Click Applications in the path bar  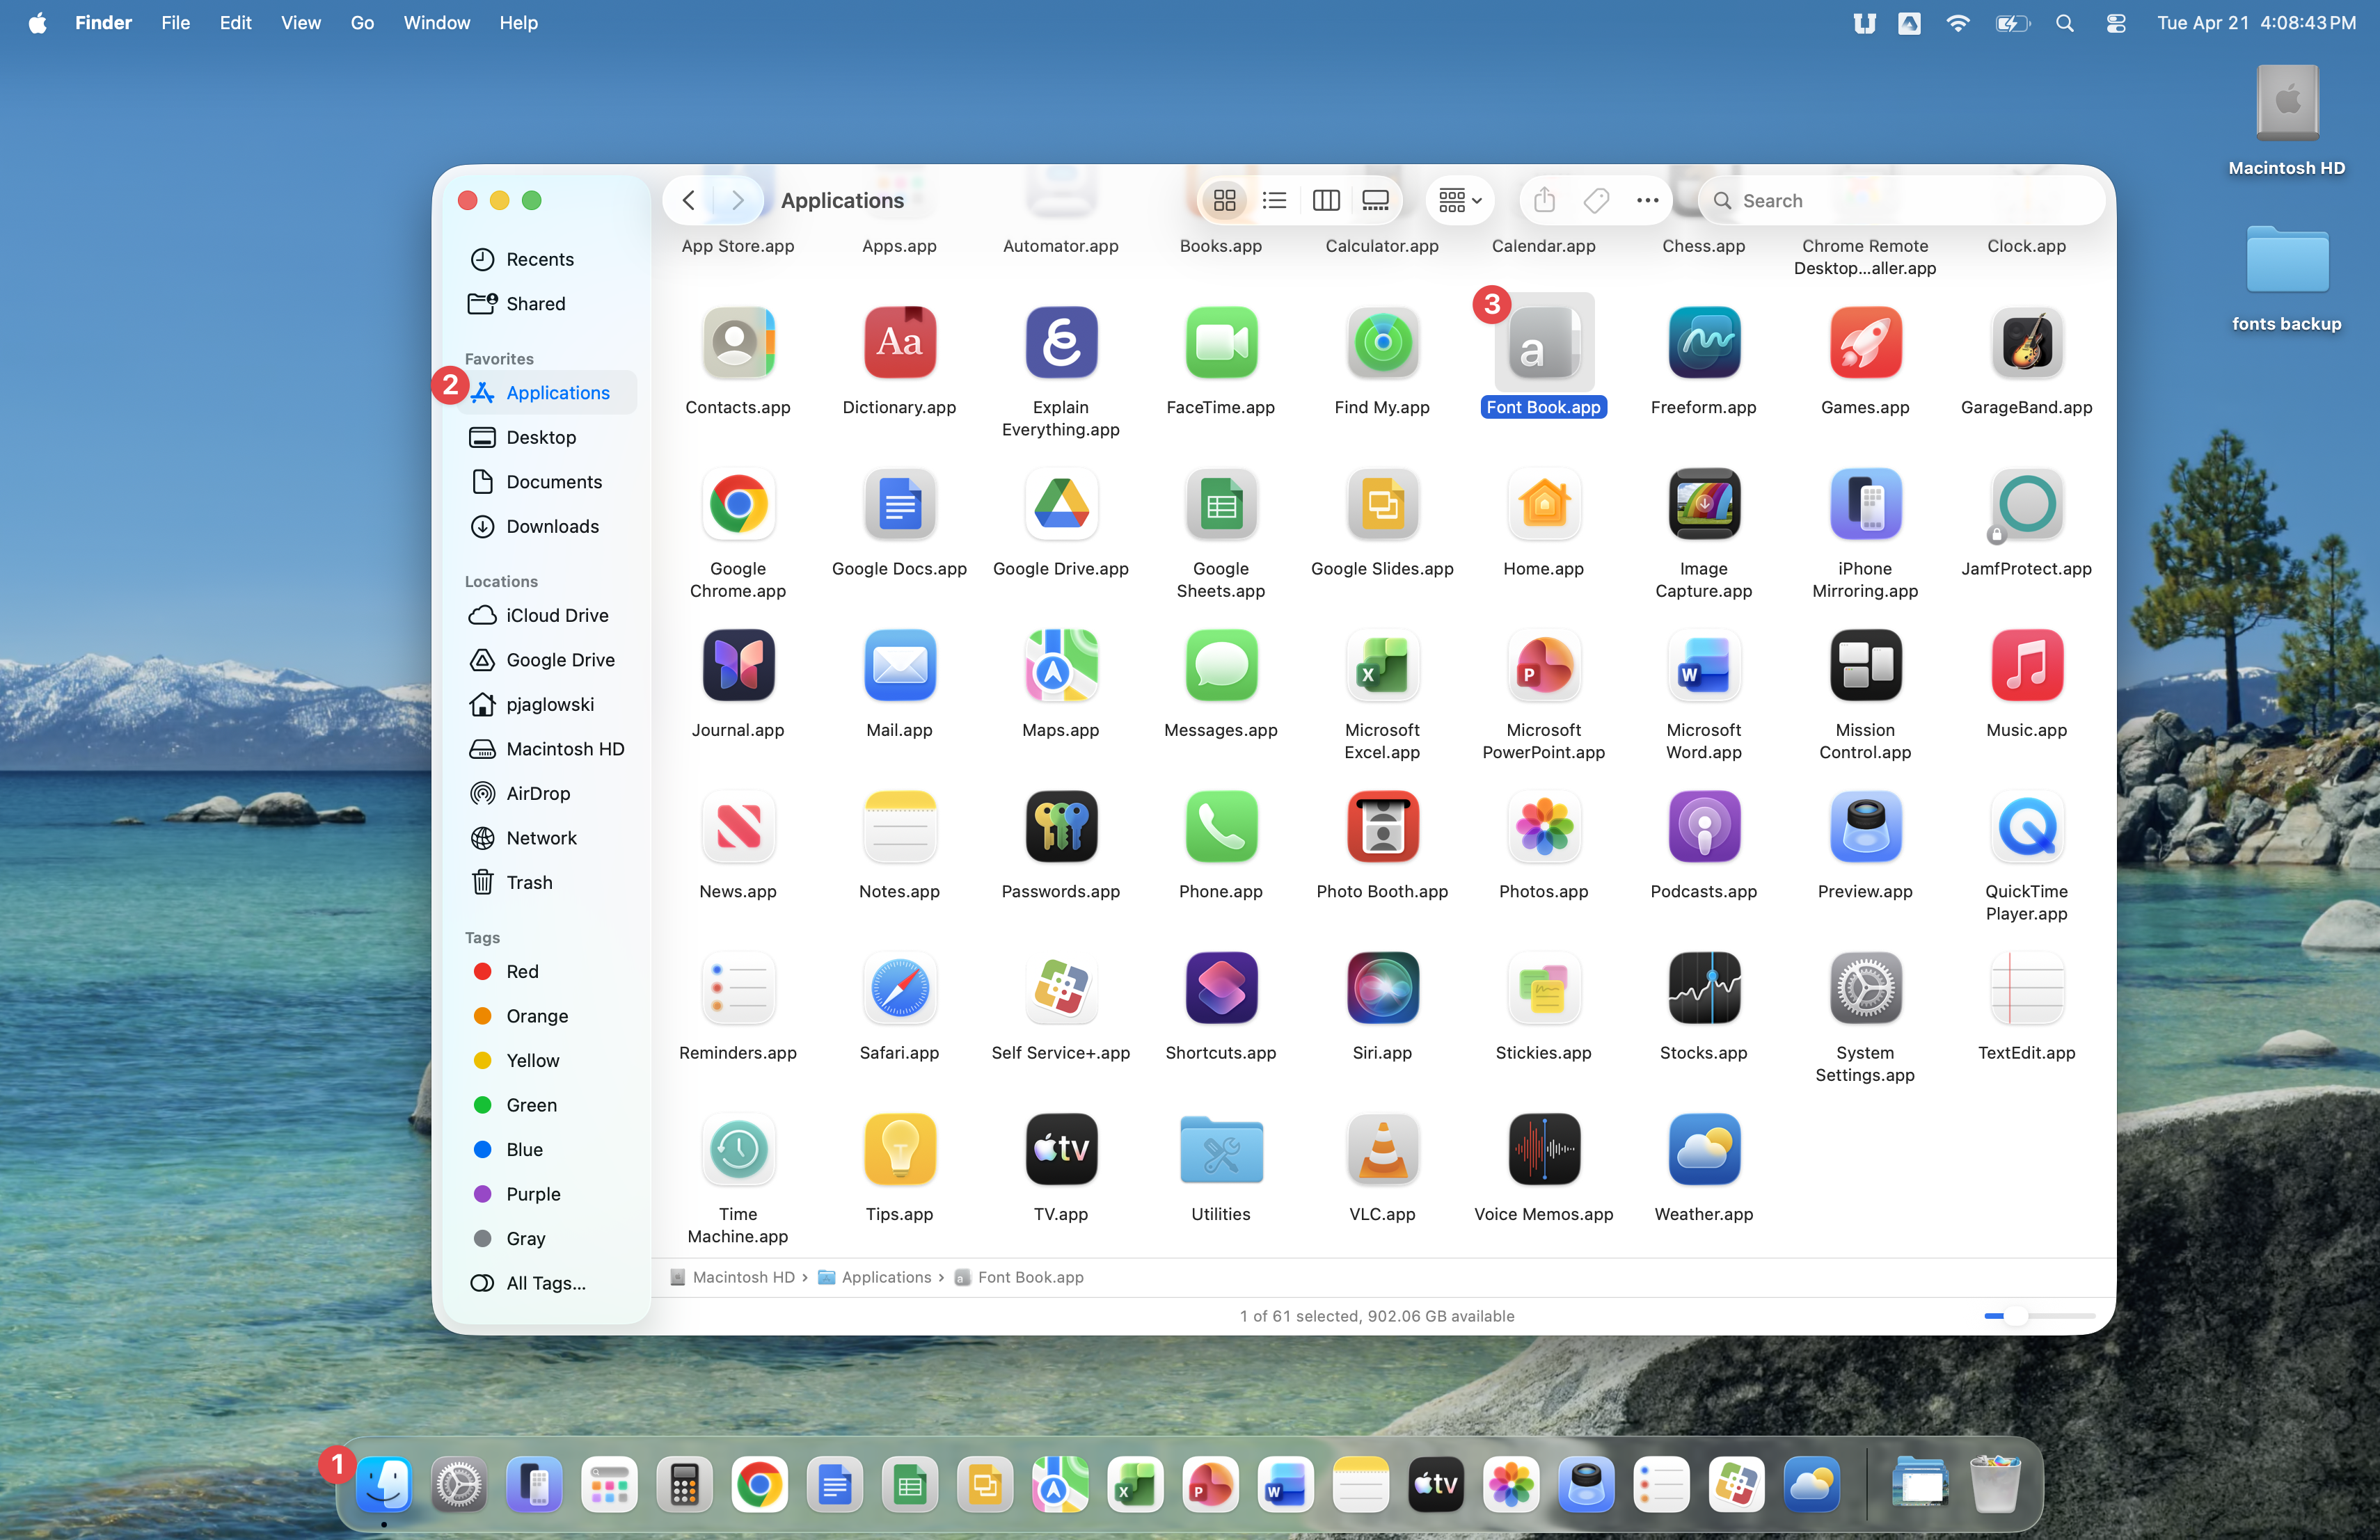tap(885, 1277)
